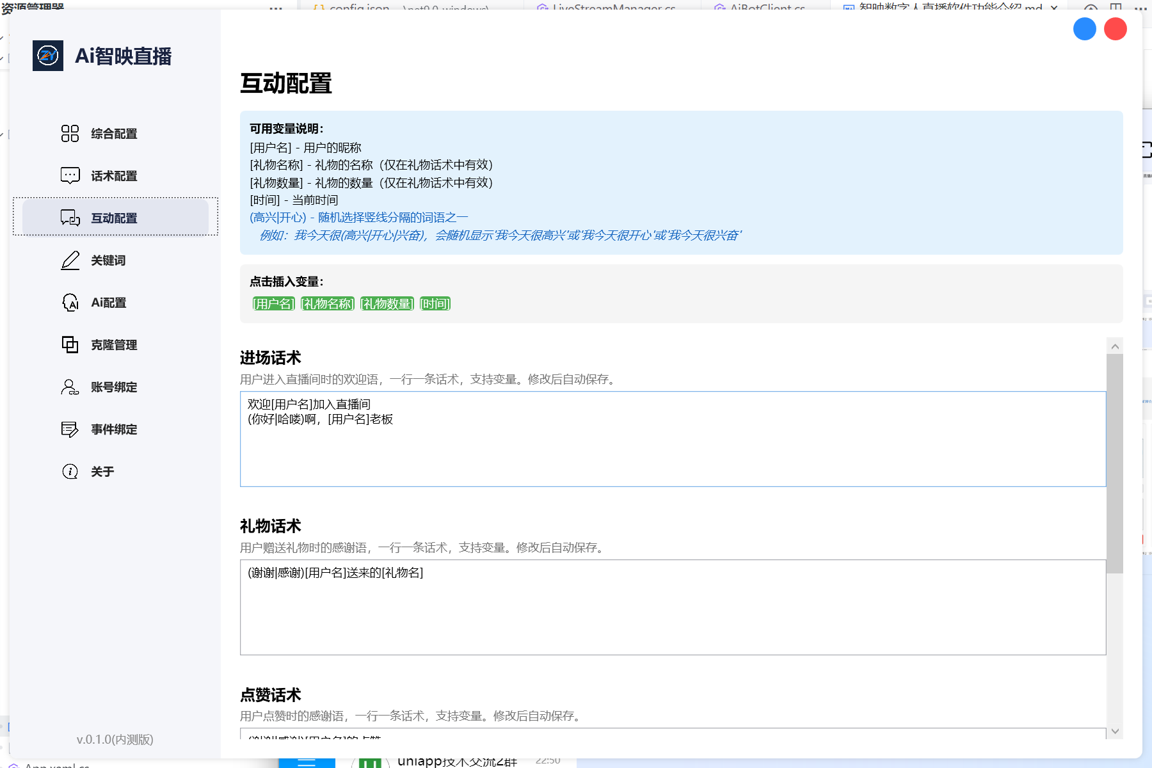The height and width of the screenshot is (768, 1152).
Task: Click the 话术配置 speech bubble icon
Action: tap(70, 175)
